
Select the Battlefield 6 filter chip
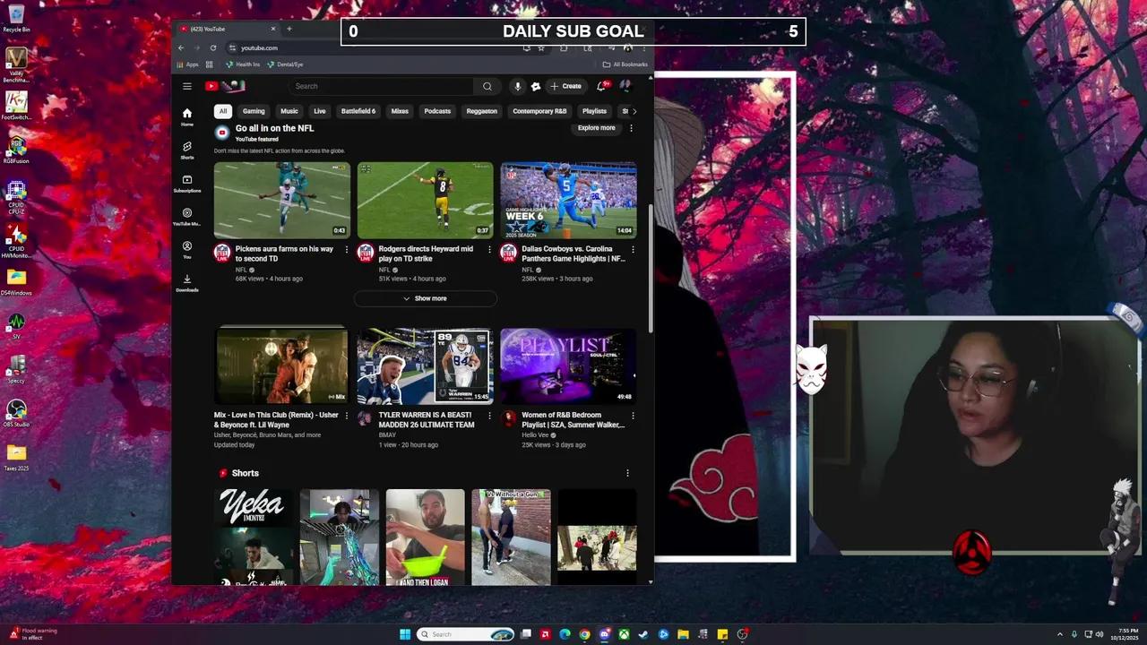click(x=358, y=111)
